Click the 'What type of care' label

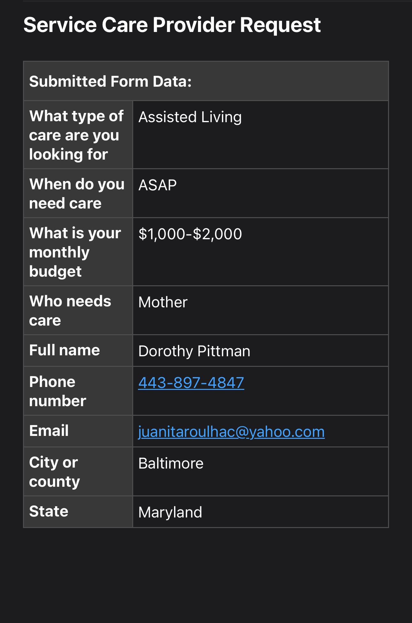78,135
